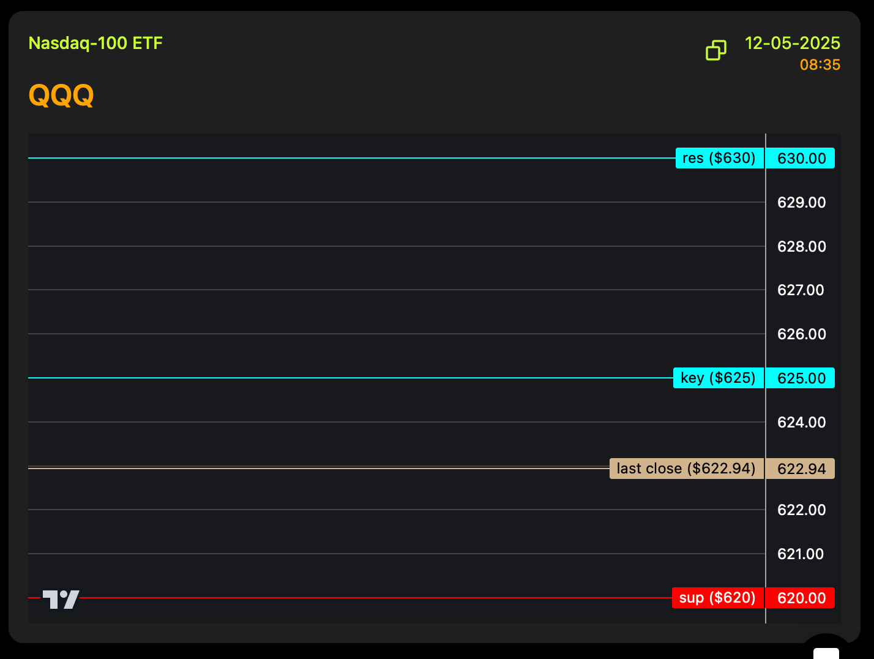The image size is (874, 659).
Task: Select the res ($630) line label
Action: click(719, 158)
